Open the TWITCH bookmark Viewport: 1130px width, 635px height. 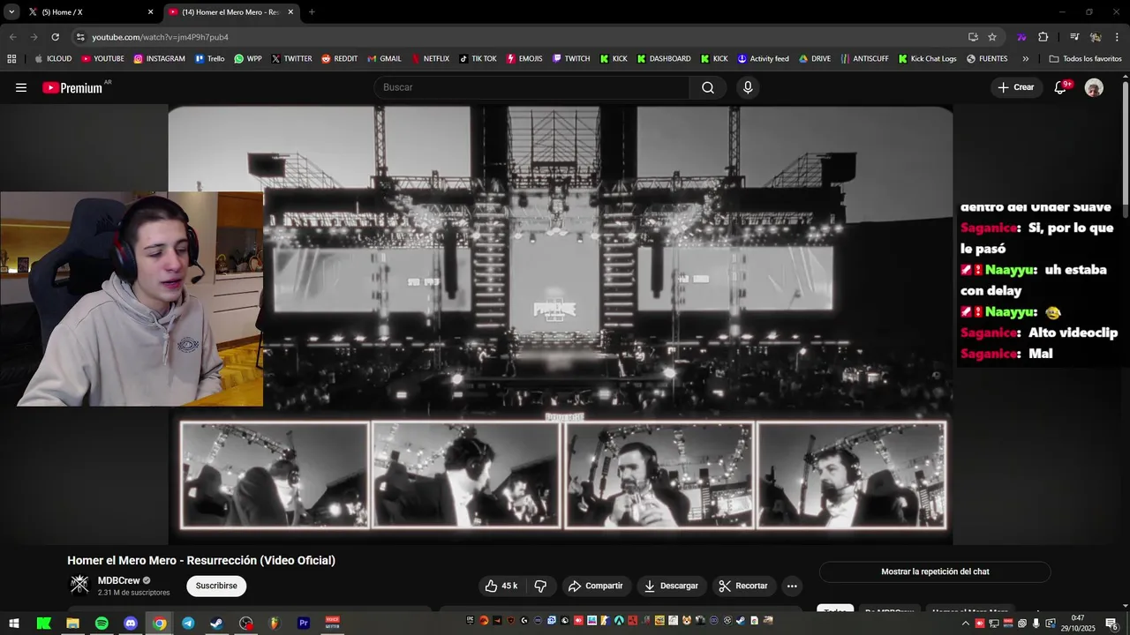coord(571,59)
